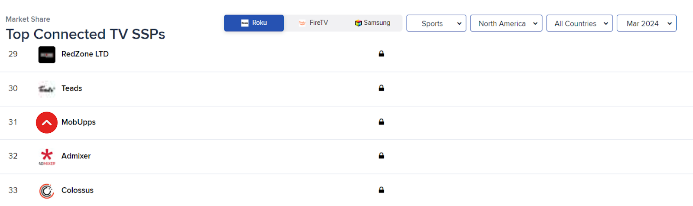Viewport: 693px width, 206px height.
Task: Click the lock icon in Admixer row
Action: (x=381, y=156)
